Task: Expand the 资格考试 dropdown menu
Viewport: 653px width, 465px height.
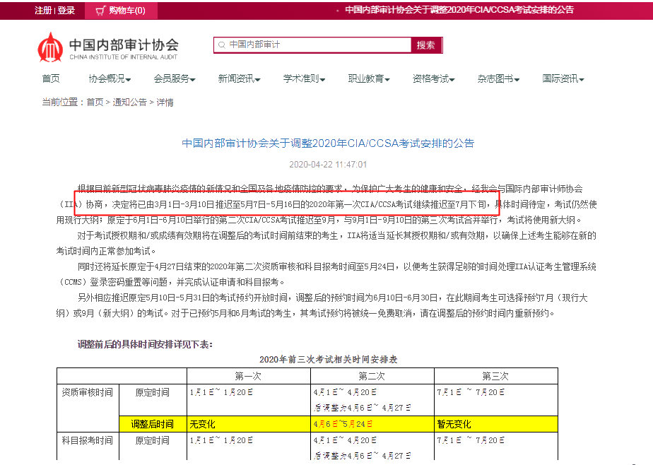Action: (x=434, y=78)
